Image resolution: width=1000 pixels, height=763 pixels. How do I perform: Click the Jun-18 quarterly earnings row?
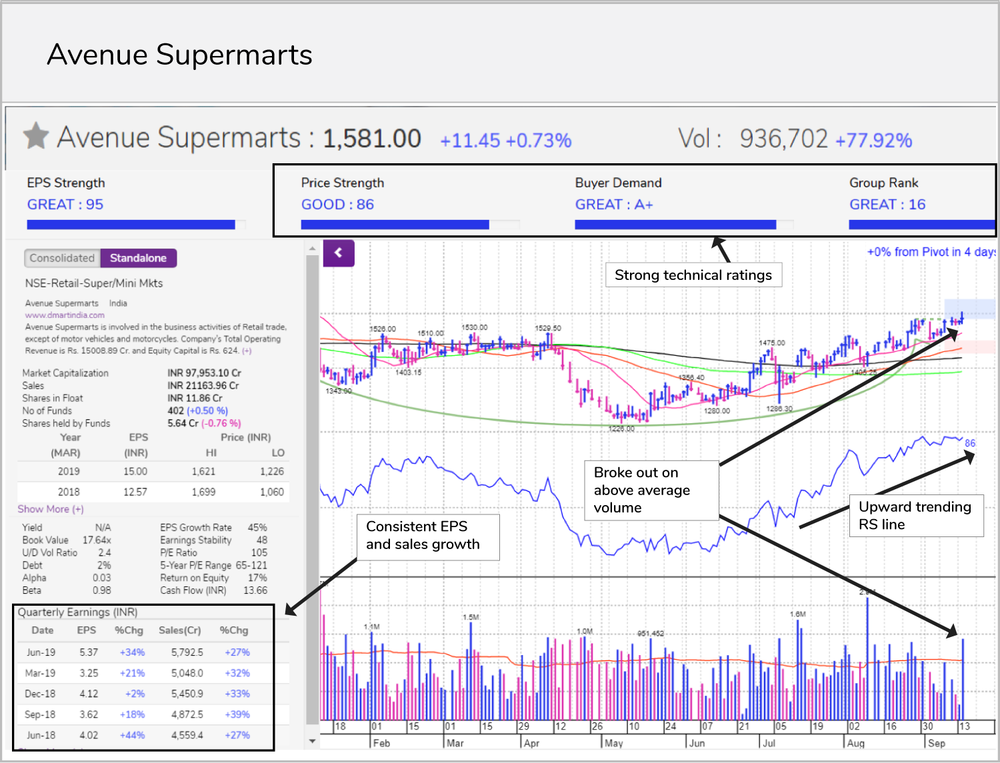(152, 735)
